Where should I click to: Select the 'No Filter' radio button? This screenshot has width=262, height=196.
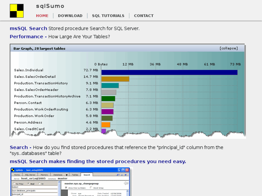click(x=14, y=184)
